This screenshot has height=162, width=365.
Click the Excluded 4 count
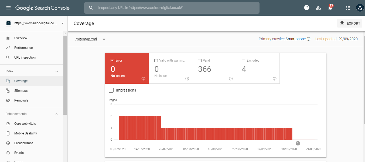[x=244, y=69]
